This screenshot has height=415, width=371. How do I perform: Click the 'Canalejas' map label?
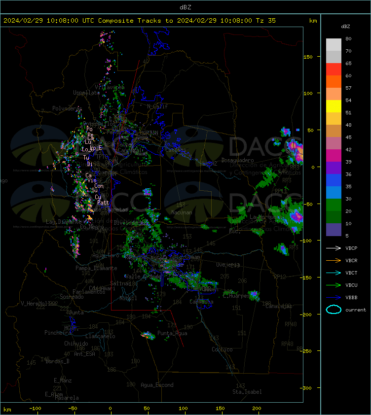pos(279,306)
